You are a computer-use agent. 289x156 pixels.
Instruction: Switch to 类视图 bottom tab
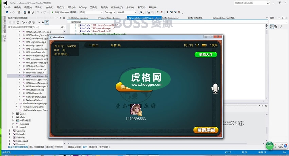(49, 147)
